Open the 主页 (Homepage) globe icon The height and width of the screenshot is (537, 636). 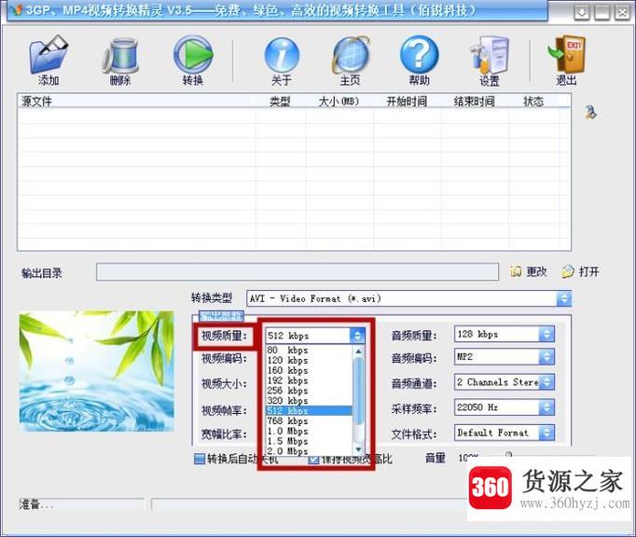[351, 55]
